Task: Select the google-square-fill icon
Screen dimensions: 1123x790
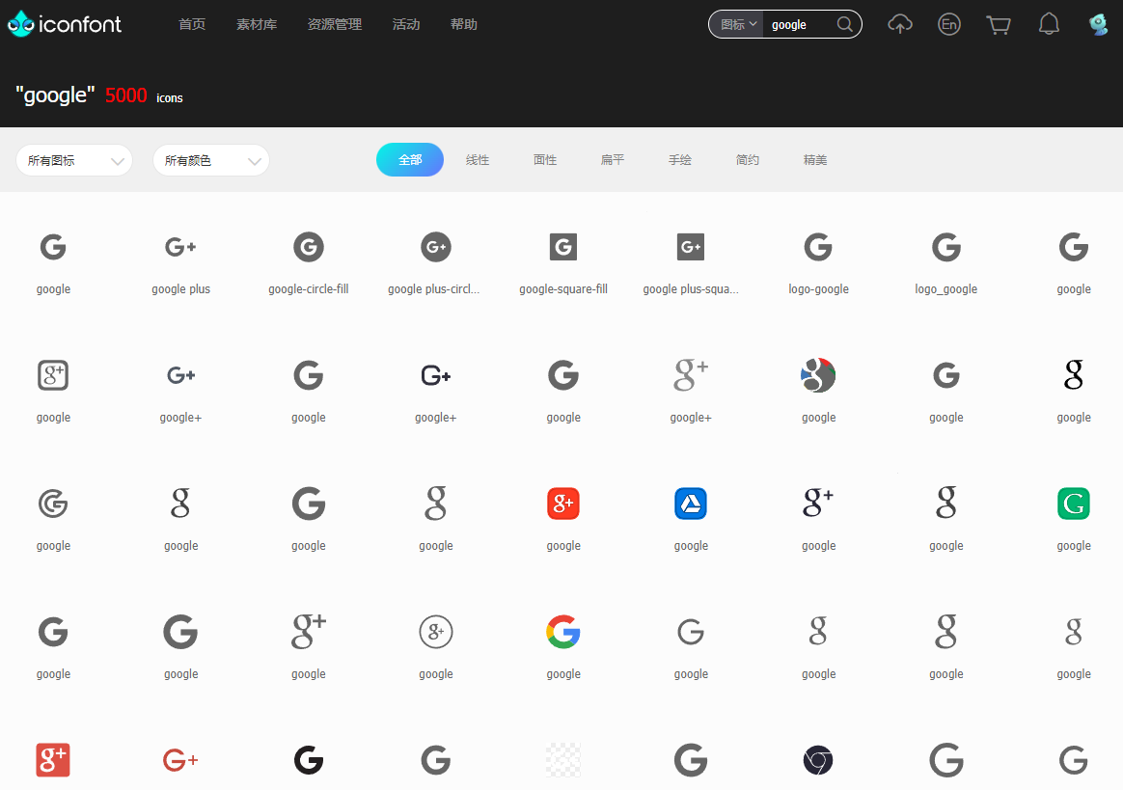Action: [562, 247]
